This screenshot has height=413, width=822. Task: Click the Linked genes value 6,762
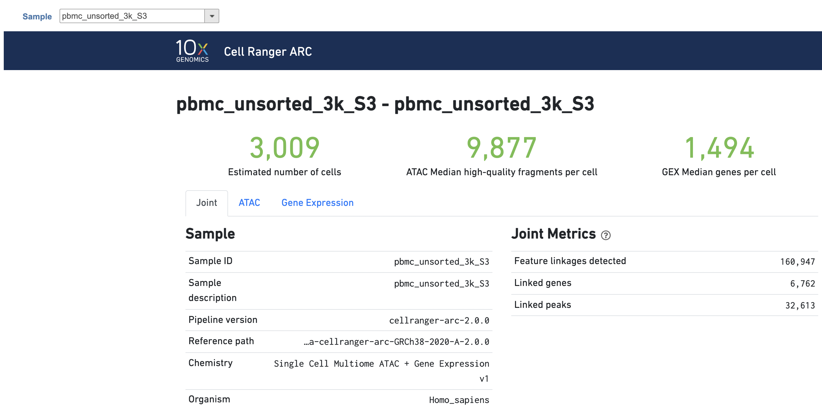click(x=802, y=283)
